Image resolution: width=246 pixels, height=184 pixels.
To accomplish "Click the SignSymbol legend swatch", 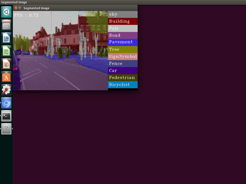I will 123,56.
